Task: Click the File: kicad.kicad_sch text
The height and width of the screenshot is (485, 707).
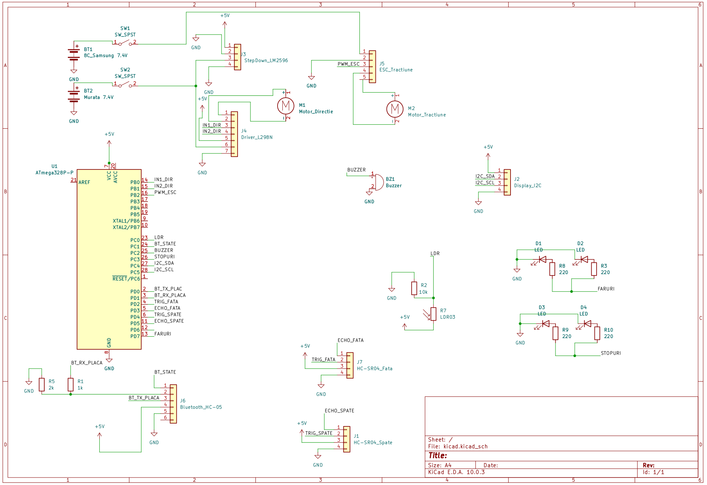Action: coord(458,447)
